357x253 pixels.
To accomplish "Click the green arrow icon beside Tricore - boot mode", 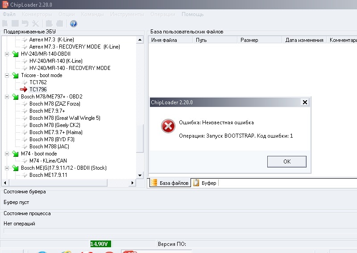I will point(16,75).
